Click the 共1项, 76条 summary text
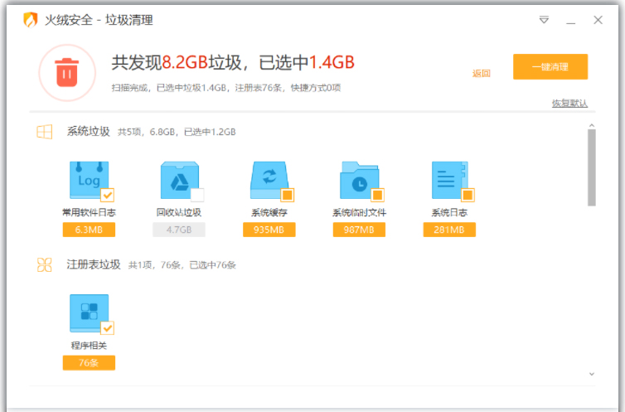This screenshot has height=412, width=625. [x=182, y=265]
